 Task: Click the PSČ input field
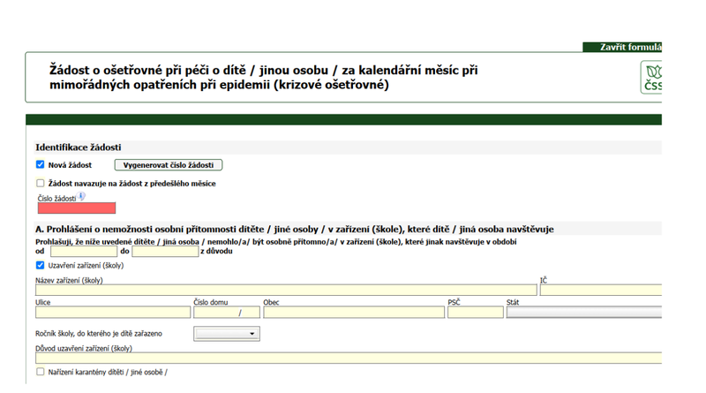click(474, 313)
